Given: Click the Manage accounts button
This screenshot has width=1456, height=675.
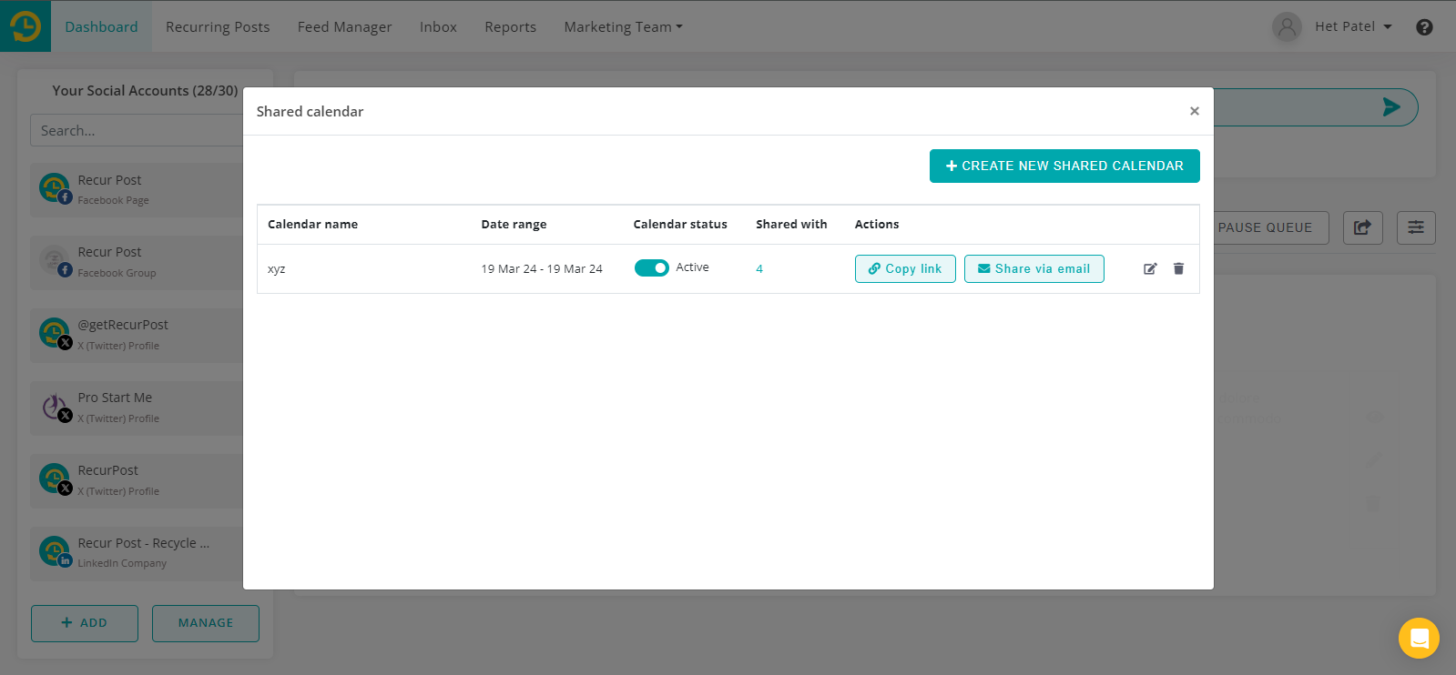Looking at the screenshot, I should click(206, 623).
